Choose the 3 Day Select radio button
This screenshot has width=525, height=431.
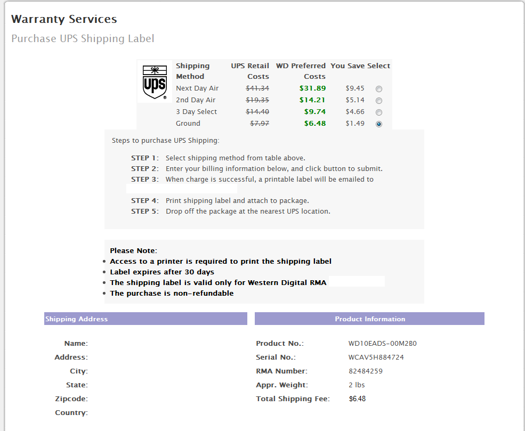pos(378,112)
